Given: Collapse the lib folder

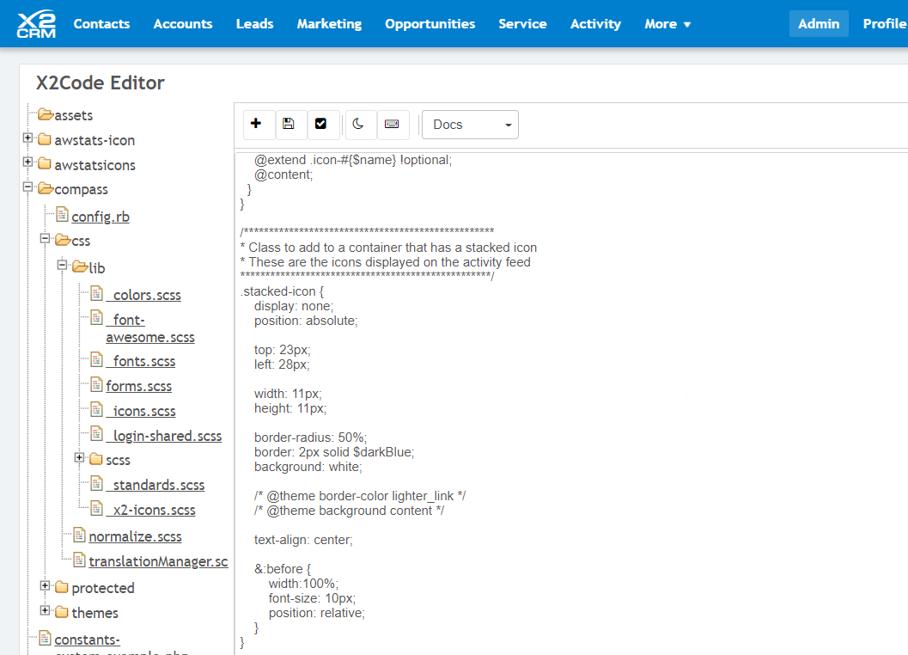Looking at the screenshot, I should [x=62, y=266].
